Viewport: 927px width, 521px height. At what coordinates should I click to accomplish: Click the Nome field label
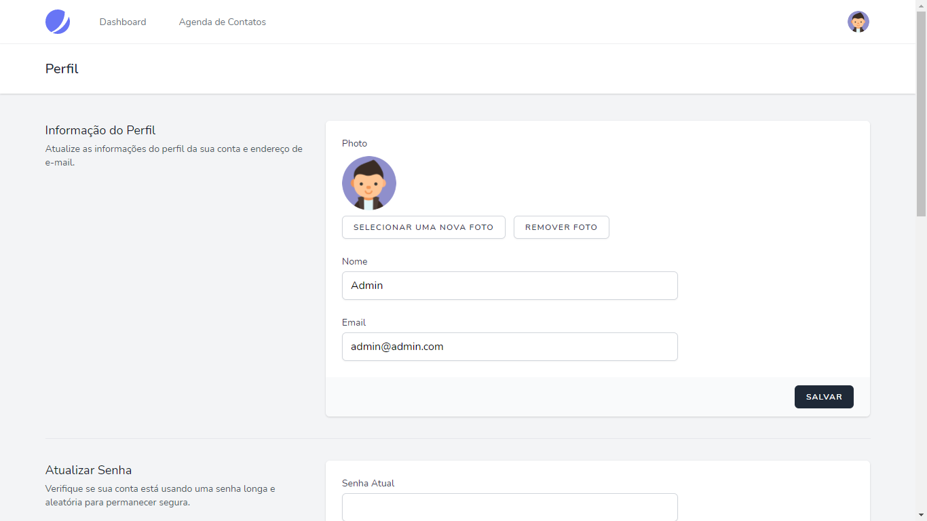(354, 261)
